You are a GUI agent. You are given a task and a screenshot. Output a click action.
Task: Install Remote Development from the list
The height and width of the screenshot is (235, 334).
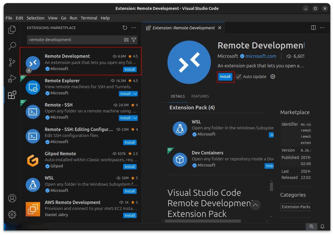click(130, 70)
